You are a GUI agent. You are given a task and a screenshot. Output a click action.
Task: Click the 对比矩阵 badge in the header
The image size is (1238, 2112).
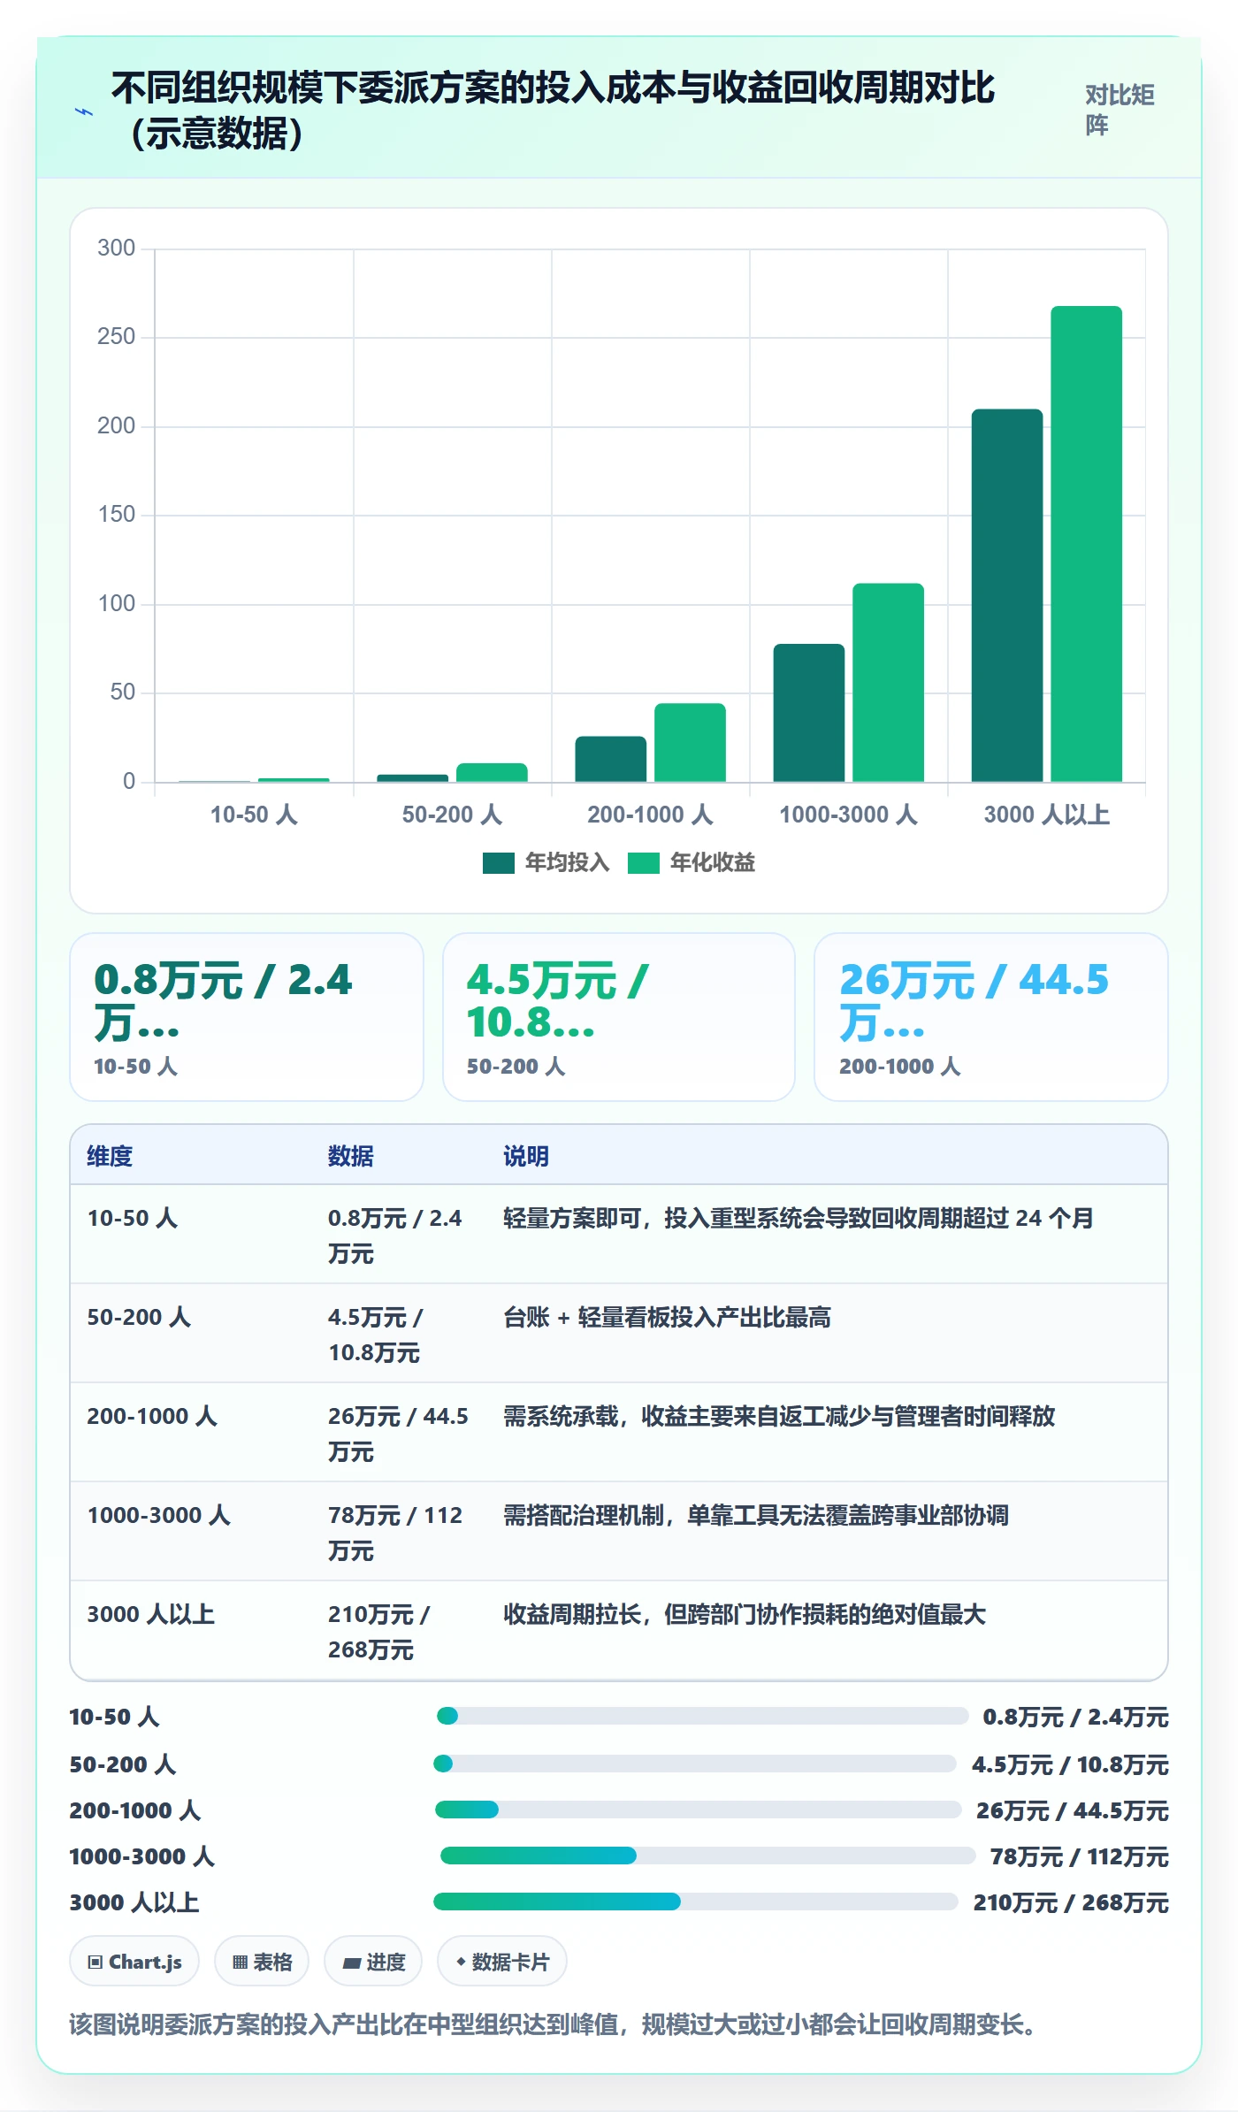[1120, 111]
